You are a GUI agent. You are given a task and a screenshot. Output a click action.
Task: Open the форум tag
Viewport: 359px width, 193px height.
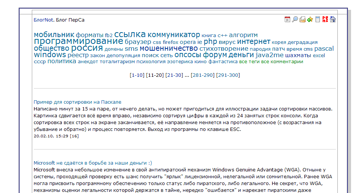click(215, 55)
